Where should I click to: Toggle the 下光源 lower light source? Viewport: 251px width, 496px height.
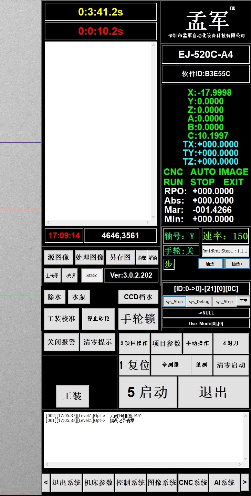(70, 276)
